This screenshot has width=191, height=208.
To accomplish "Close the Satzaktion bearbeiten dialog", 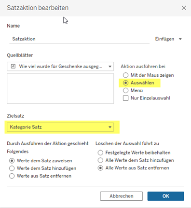I will [x=184, y=8].
